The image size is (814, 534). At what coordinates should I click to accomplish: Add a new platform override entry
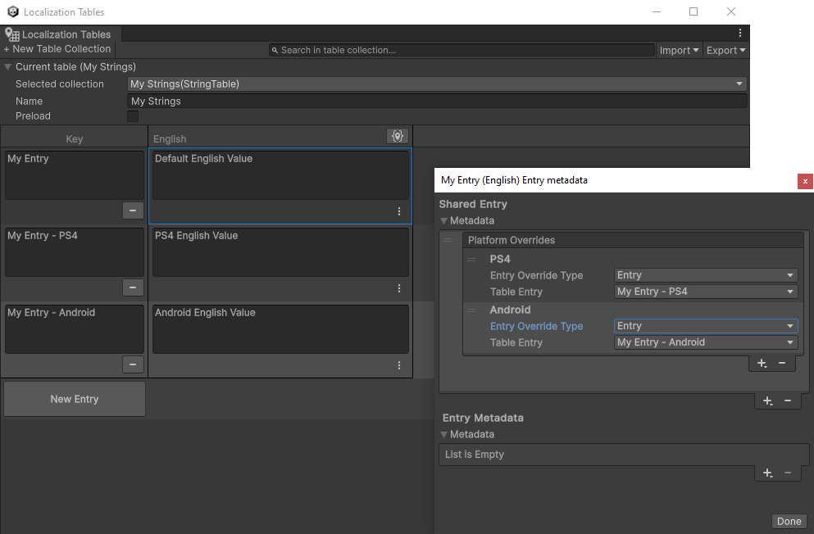(x=762, y=363)
